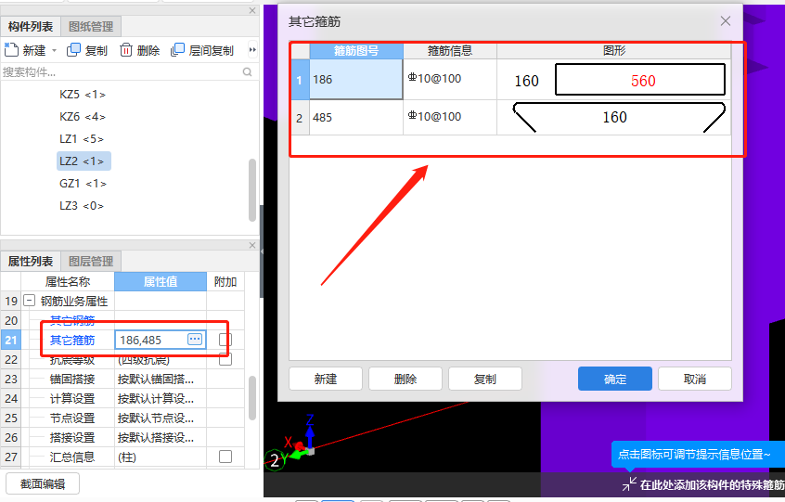Screen dimensions: 785x502
Task: Click the 删除 button in 其它箍筋 dialog
Action: (x=405, y=379)
